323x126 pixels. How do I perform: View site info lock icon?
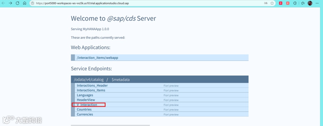point(33,3)
